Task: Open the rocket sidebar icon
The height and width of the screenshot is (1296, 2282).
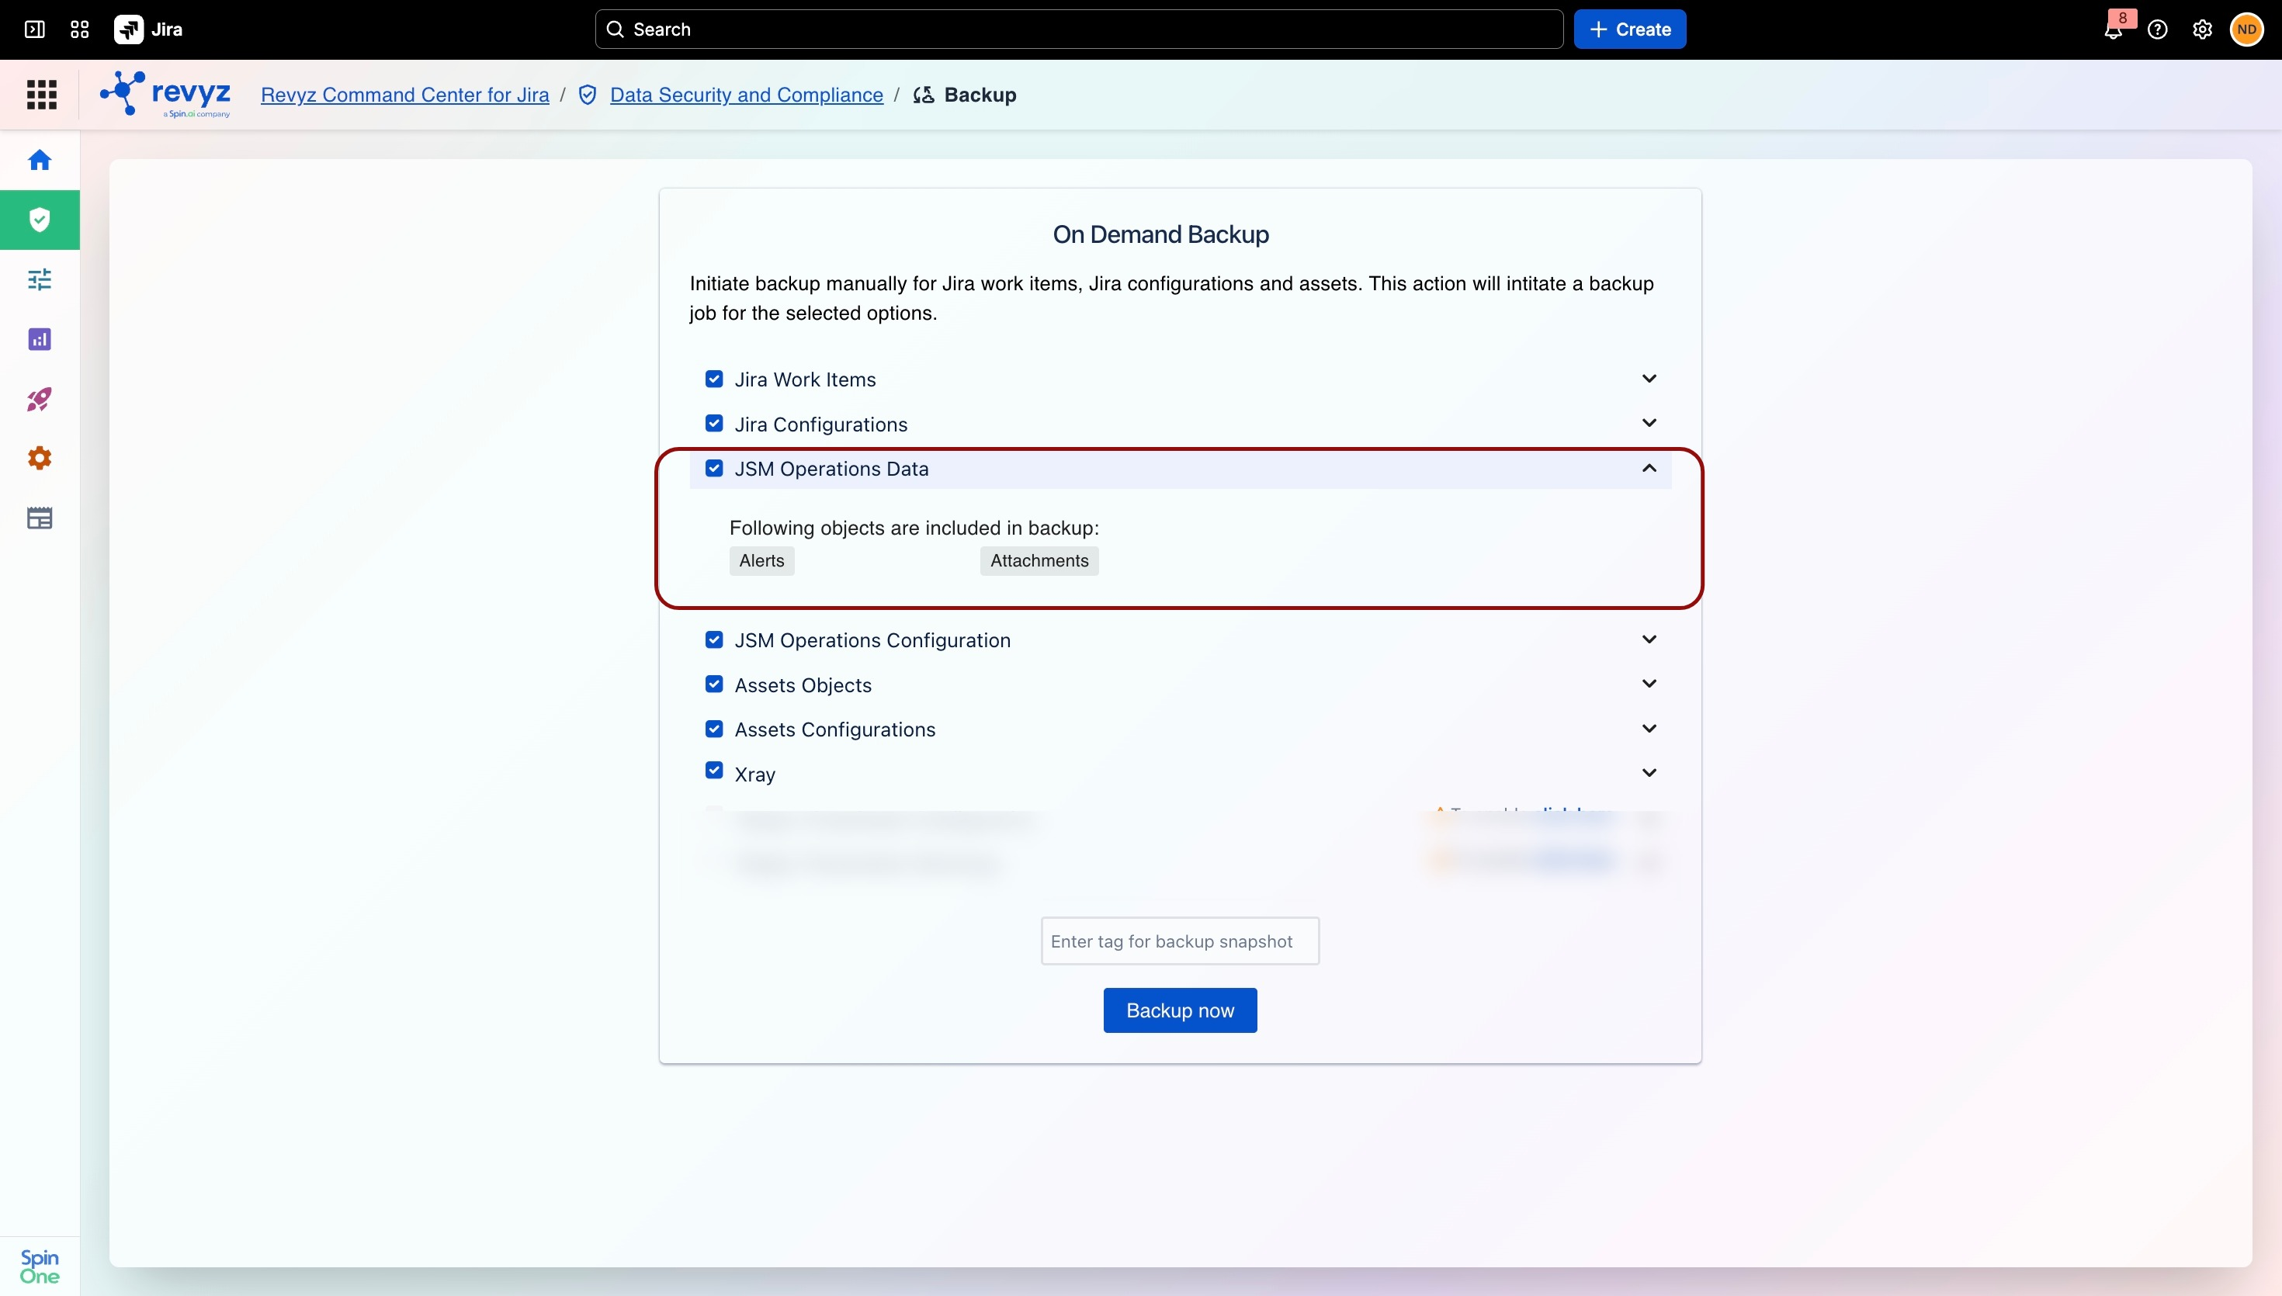Action: 40,399
